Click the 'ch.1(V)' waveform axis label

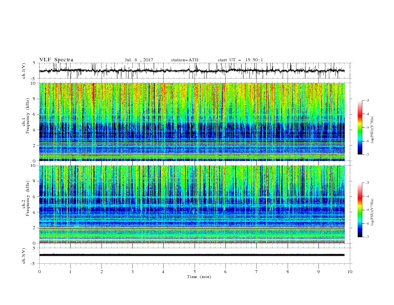24,71
